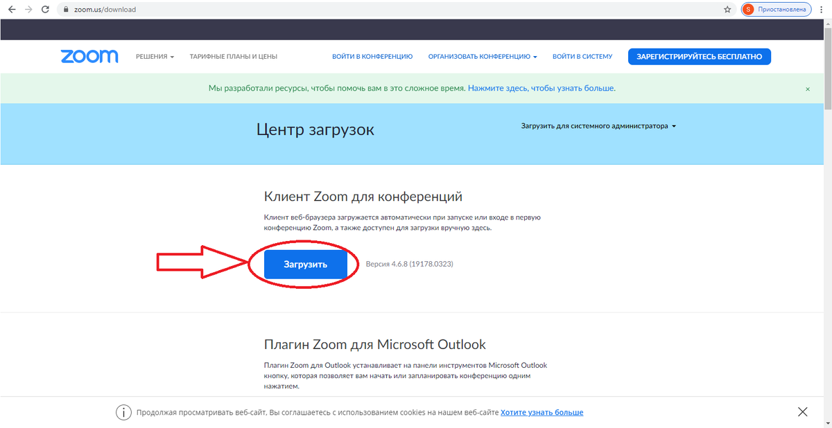Click ЗАРЕГИСТРИРУЙТЕСЬ БЕСПЛАТНО button

click(700, 57)
